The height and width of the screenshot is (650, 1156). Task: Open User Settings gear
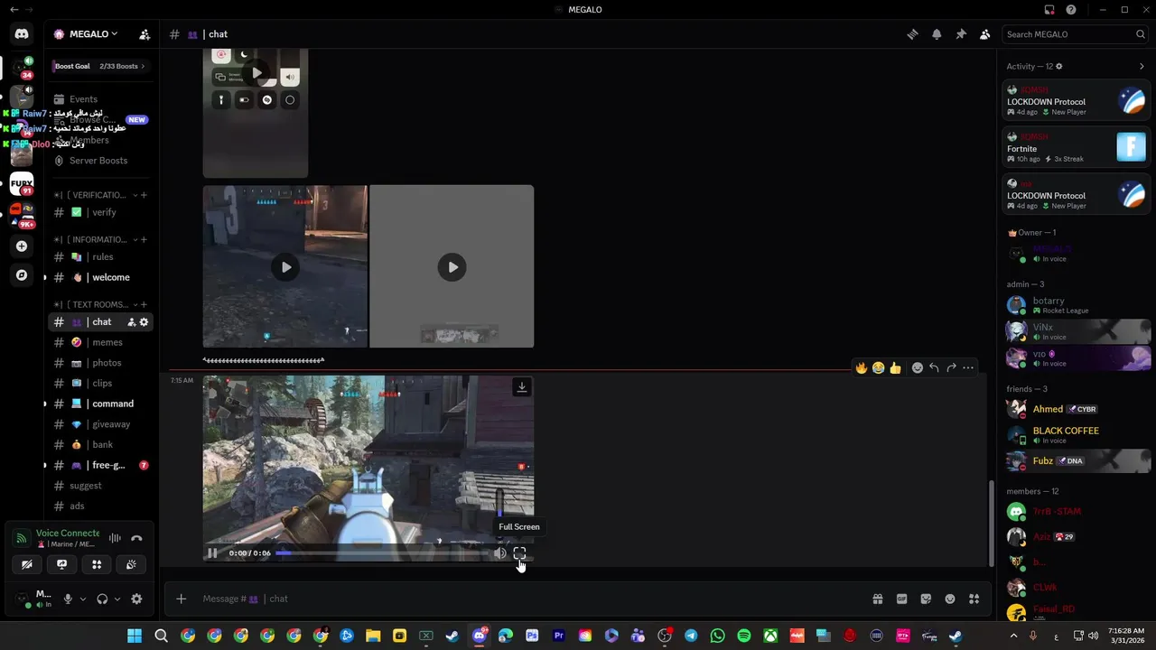[136, 599]
